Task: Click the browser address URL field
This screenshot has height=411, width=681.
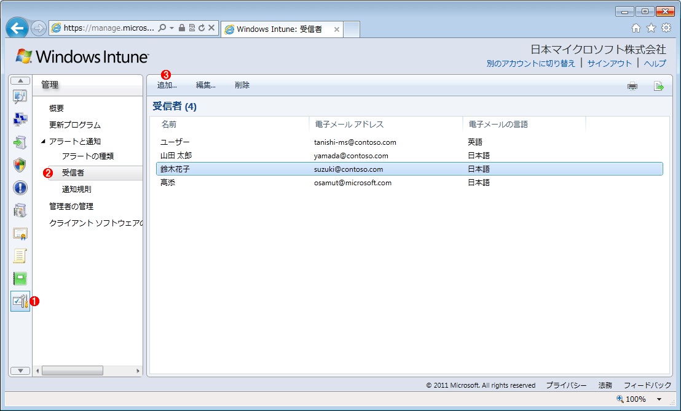Action: pos(109,28)
